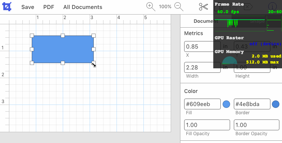The width and height of the screenshot is (282, 143).
Task: Click the X position field showing 0.85
Action: point(202,47)
